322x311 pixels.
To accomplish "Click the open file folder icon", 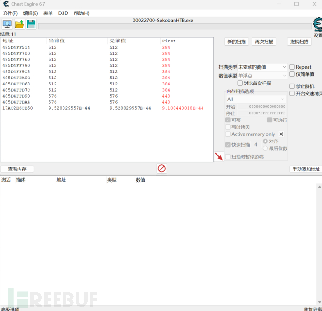I will click(20, 24).
